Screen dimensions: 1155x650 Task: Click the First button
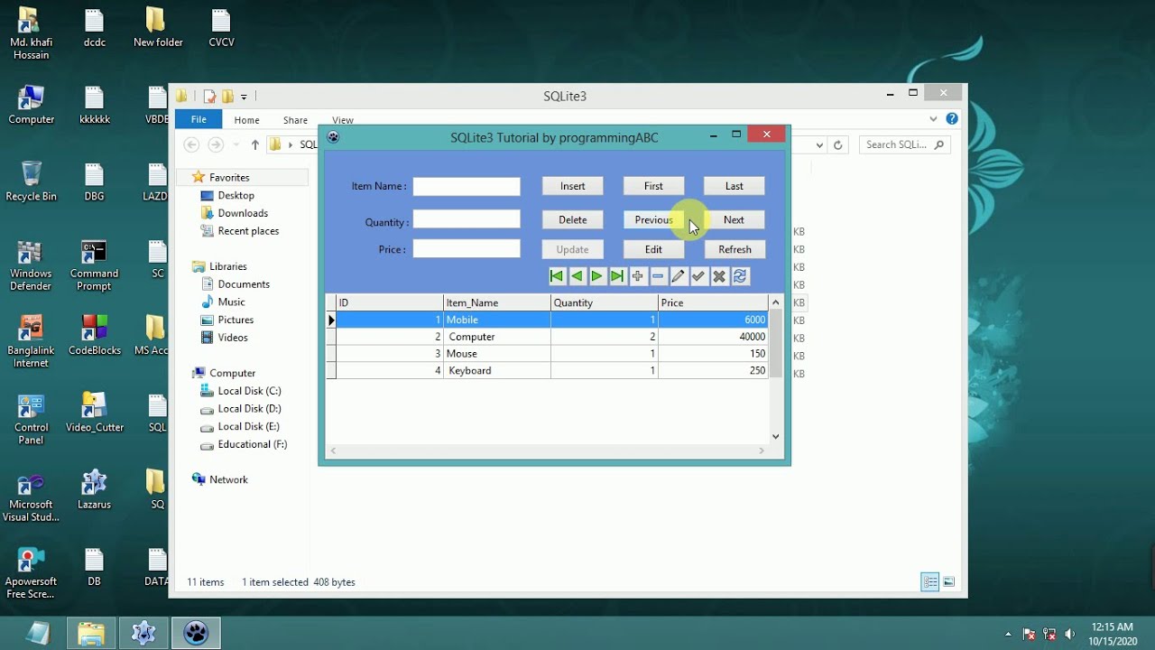(653, 186)
